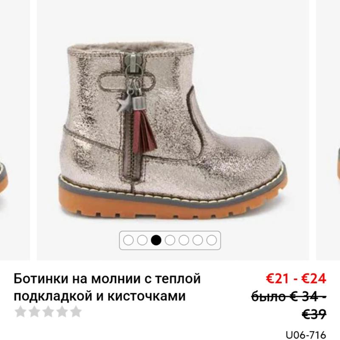Open the main silver boot image
The height and width of the screenshot is (340, 340).
(x=173, y=130)
